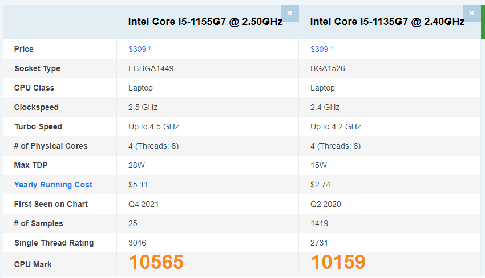485x278 pixels.
Task: Click the Clockspeed row label
Action: pos(36,107)
